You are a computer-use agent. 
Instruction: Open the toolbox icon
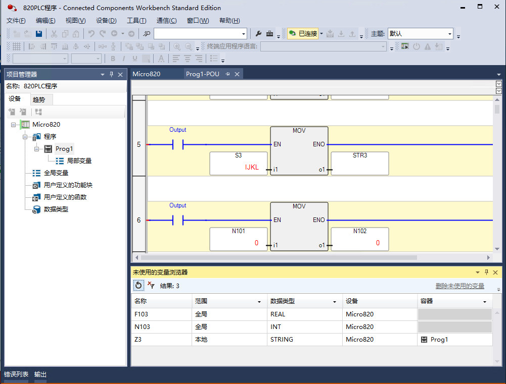pyautogui.click(x=269, y=33)
